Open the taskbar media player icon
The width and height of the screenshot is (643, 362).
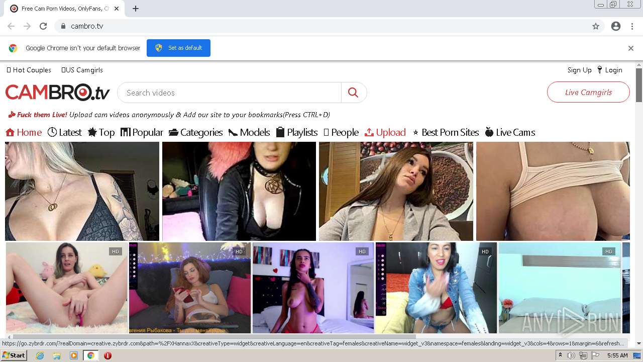(x=74, y=355)
